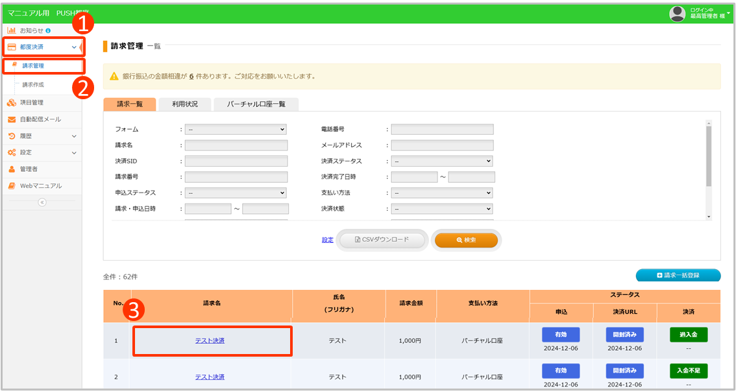Open the 決済ステータス dropdown
Screen dimensions: 736x391
point(441,161)
